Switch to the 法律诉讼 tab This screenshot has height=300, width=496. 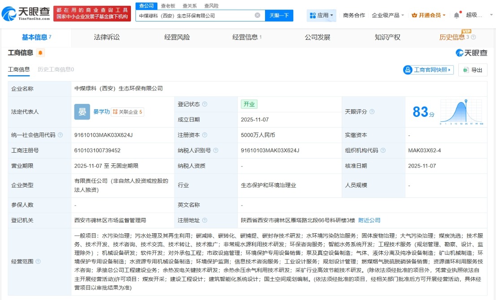click(107, 37)
